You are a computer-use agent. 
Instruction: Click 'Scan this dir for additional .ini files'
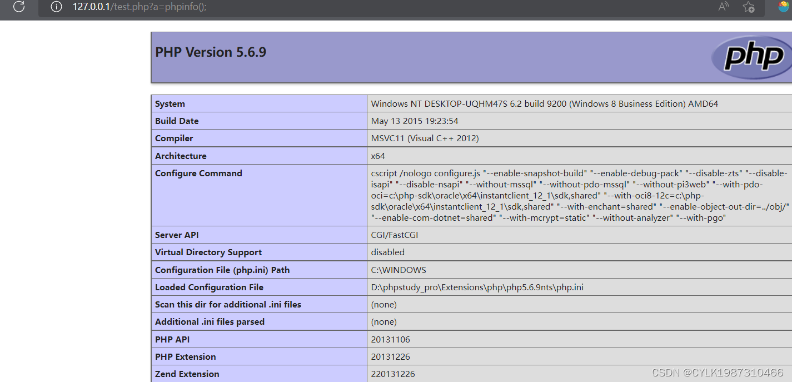(x=228, y=305)
